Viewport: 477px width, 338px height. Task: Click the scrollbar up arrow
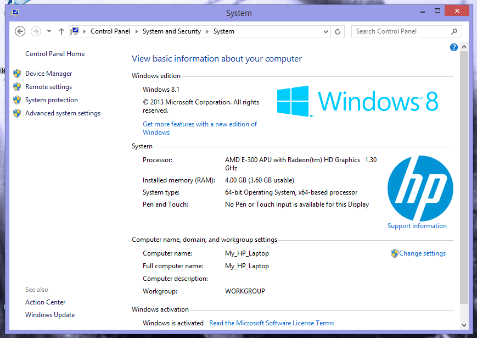[x=464, y=47]
